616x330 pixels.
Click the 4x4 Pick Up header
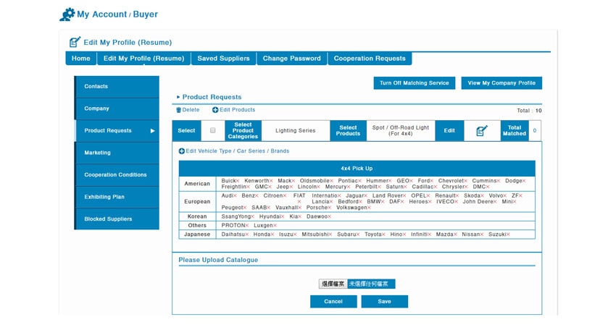(357, 169)
